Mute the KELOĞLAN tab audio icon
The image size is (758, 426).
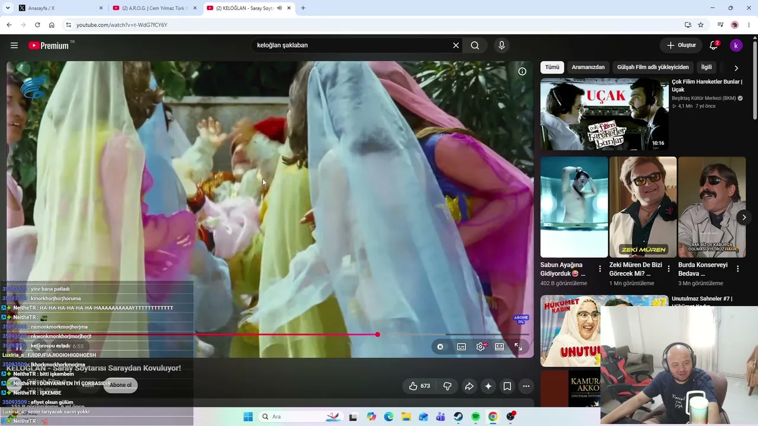click(280, 8)
